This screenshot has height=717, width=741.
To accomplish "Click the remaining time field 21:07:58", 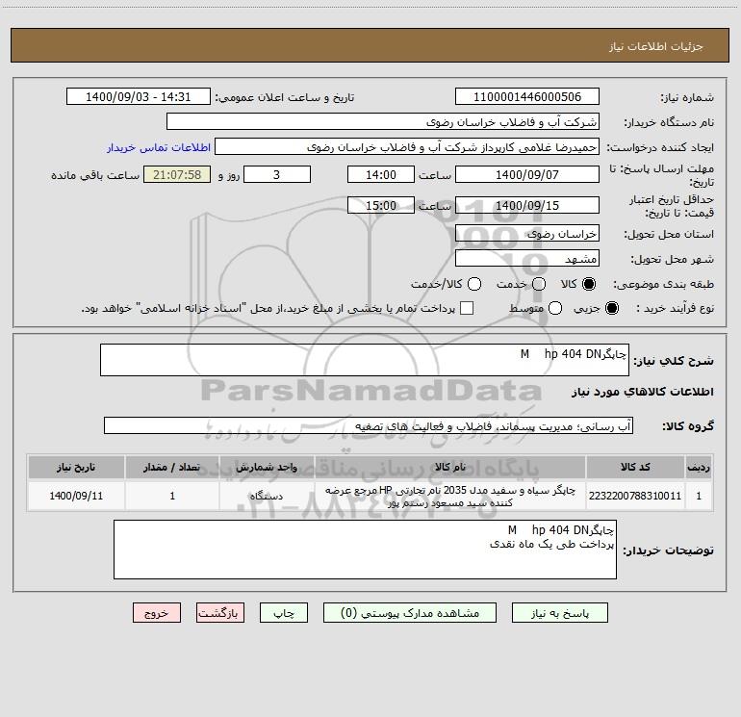I will click(177, 175).
